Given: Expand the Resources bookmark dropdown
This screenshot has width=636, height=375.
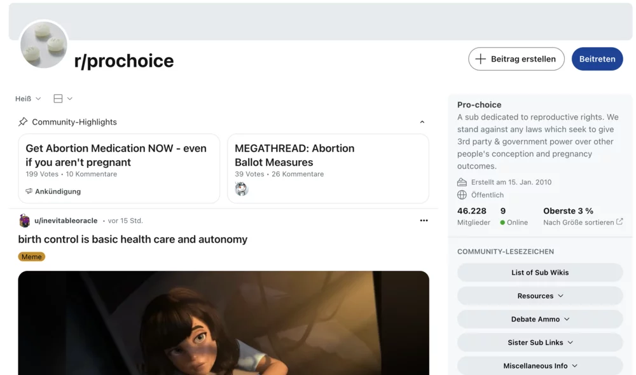Looking at the screenshot, I should [539, 296].
